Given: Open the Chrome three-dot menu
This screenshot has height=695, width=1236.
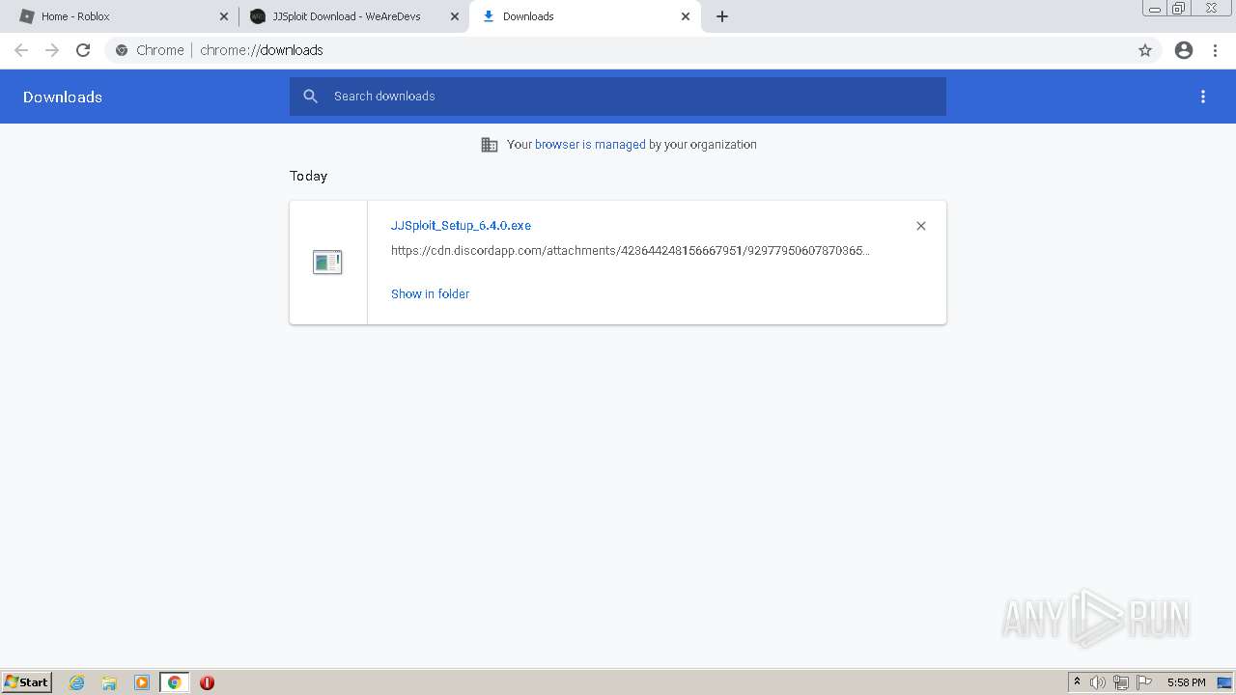Looking at the screenshot, I should click(1216, 50).
